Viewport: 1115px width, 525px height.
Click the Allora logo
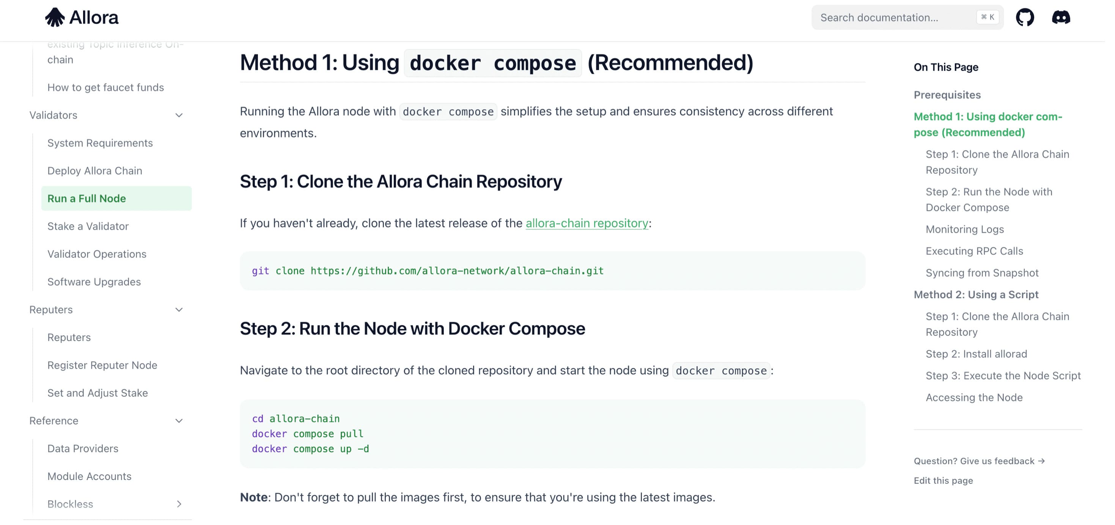pyautogui.click(x=82, y=18)
